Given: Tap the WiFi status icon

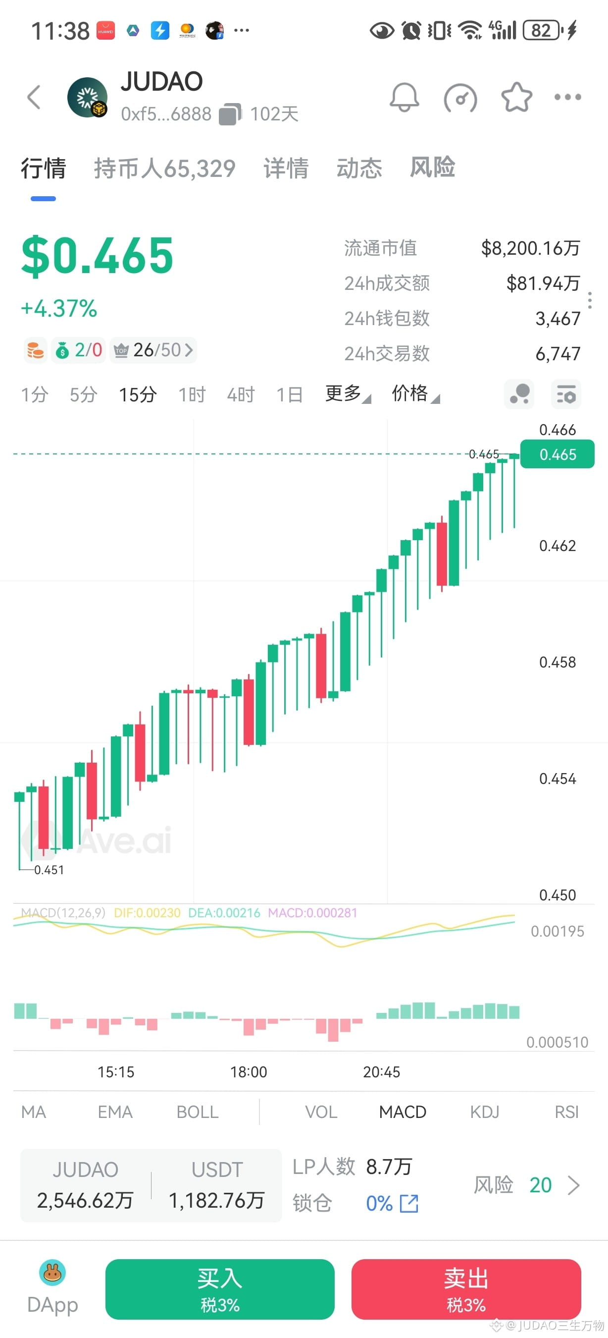Looking at the screenshot, I should (x=471, y=30).
